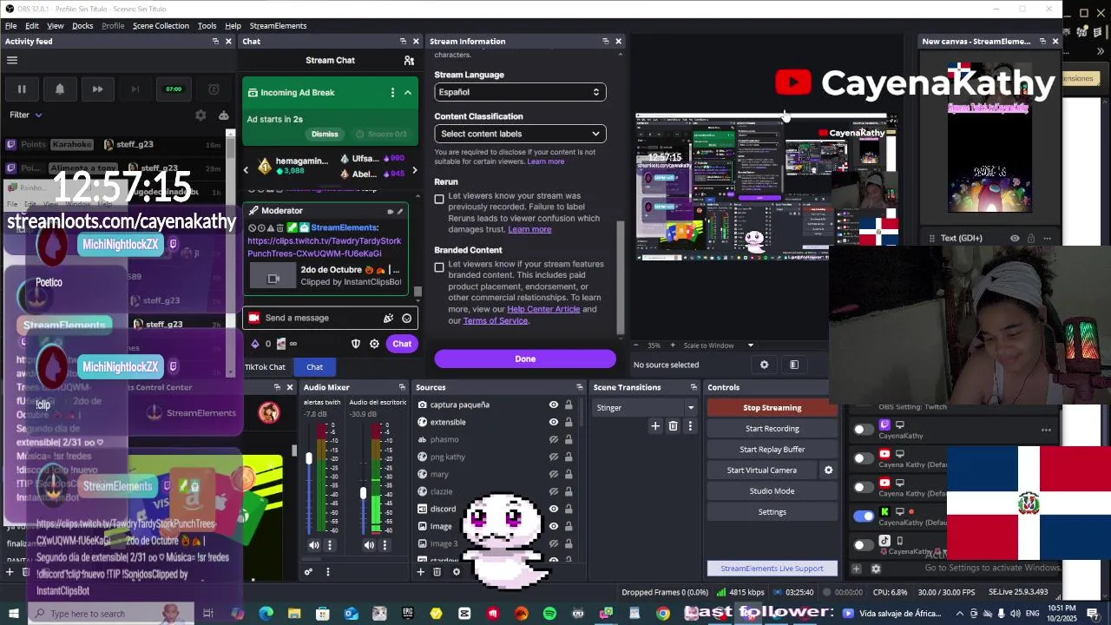This screenshot has height=625, width=1111.
Task: Expand the Filter dropdown in Activity feed
Action: [x=25, y=115]
